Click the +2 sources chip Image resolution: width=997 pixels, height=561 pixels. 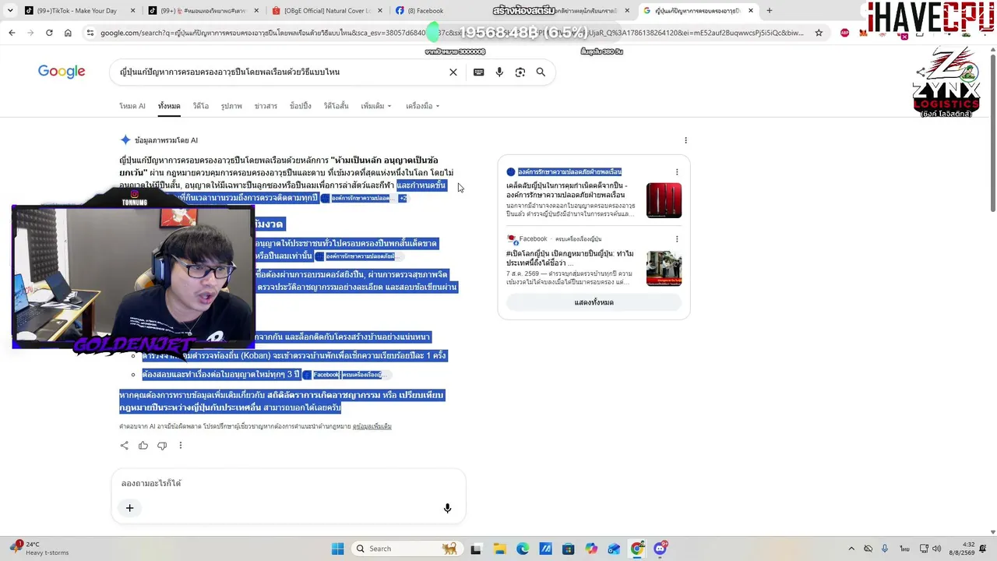point(403,199)
